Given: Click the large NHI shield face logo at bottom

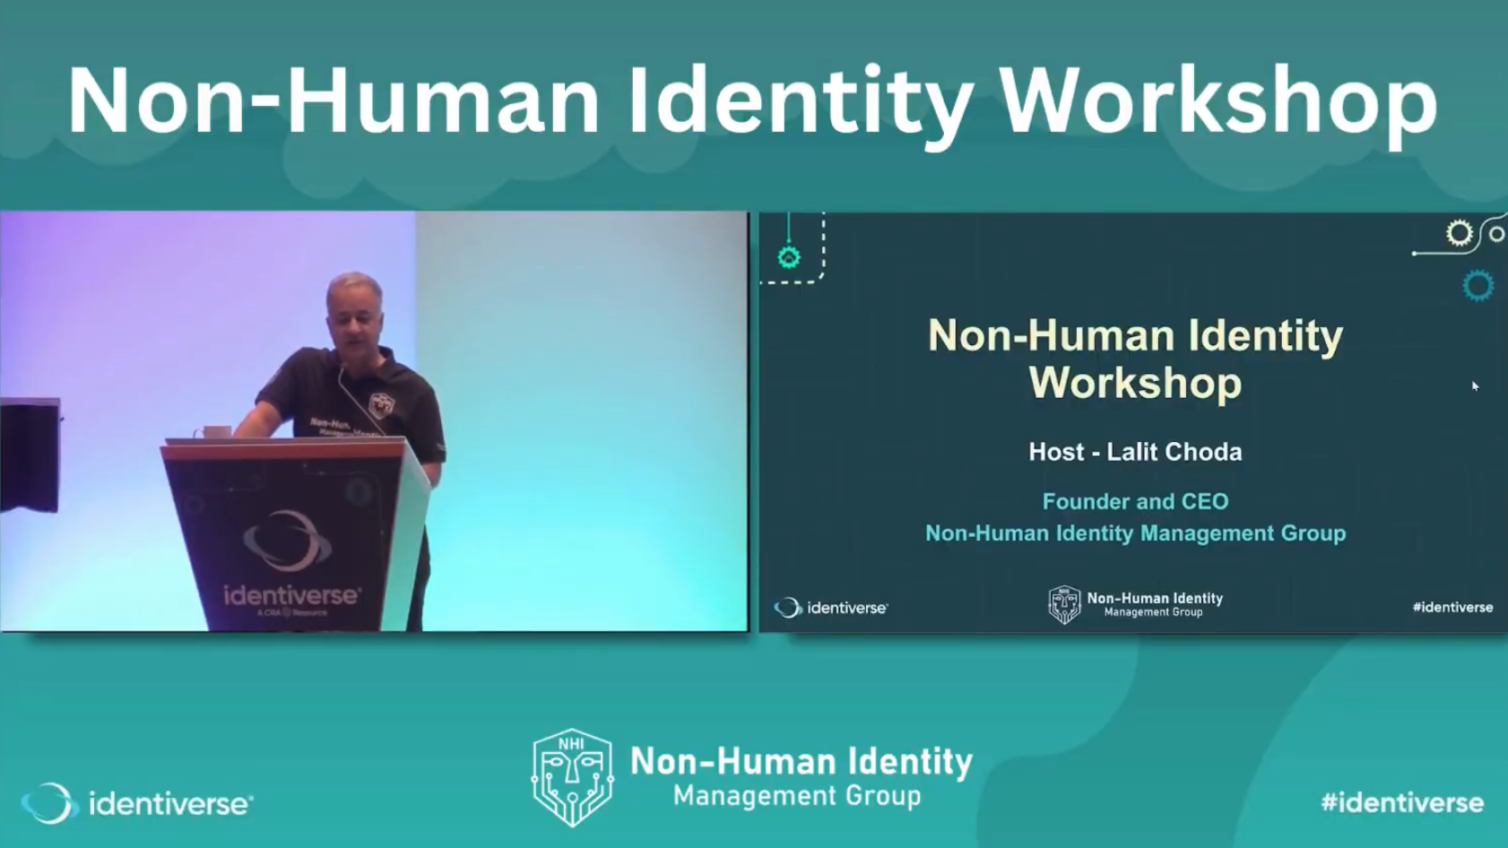Looking at the screenshot, I should pyautogui.click(x=572, y=777).
